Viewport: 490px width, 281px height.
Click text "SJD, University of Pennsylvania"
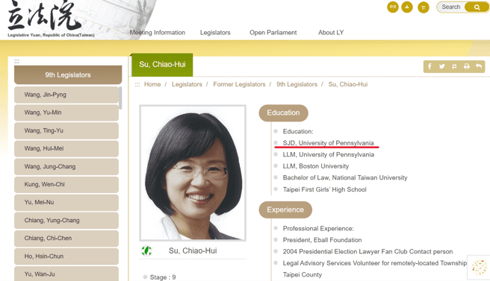pos(328,143)
